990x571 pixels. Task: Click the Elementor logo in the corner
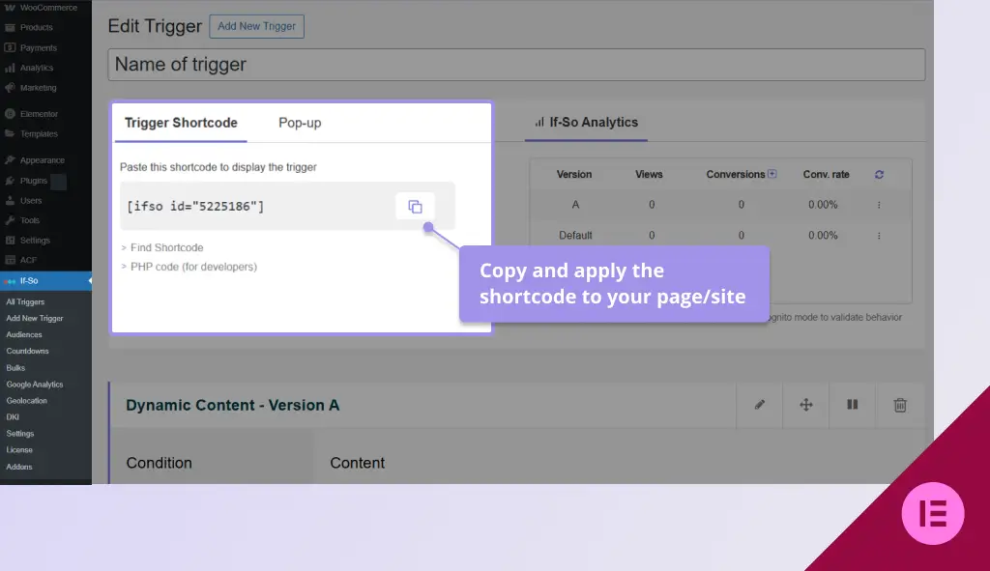click(932, 513)
